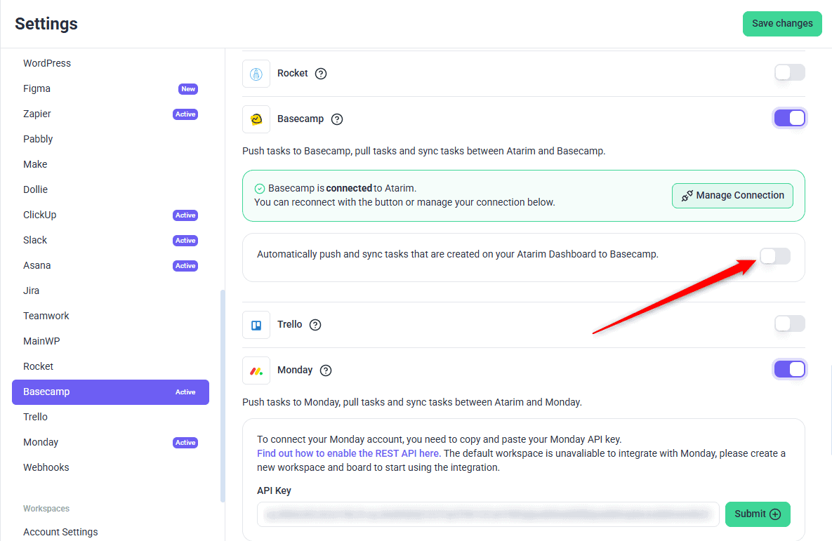The width and height of the screenshot is (832, 541).
Task: Submit the Monday API key
Action: tap(757, 514)
